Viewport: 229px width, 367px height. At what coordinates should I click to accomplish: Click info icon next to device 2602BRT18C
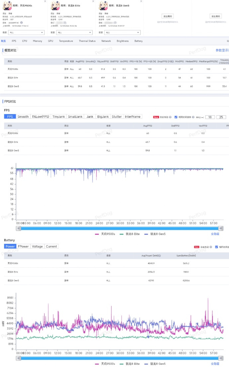pos(22,23)
